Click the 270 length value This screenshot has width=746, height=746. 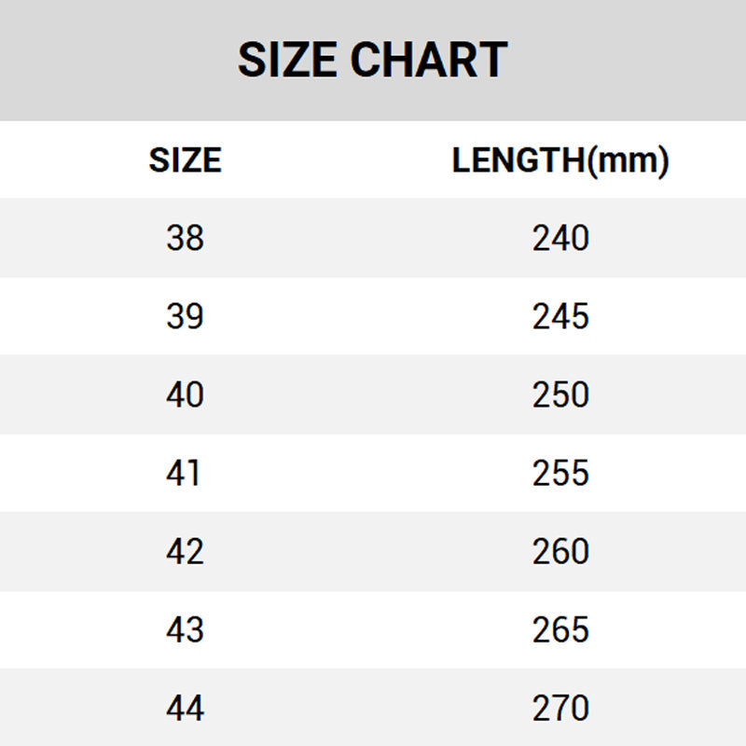click(x=561, y=709)
